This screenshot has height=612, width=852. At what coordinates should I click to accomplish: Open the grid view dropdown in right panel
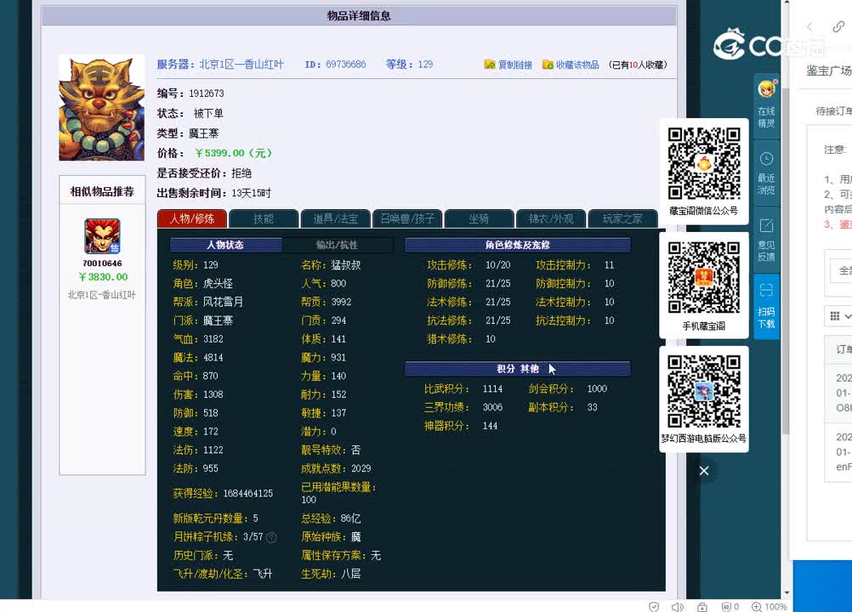(840, 316)
